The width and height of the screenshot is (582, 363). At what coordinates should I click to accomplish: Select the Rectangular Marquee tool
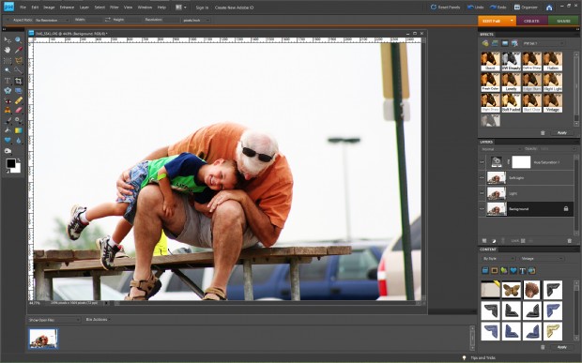8,60
